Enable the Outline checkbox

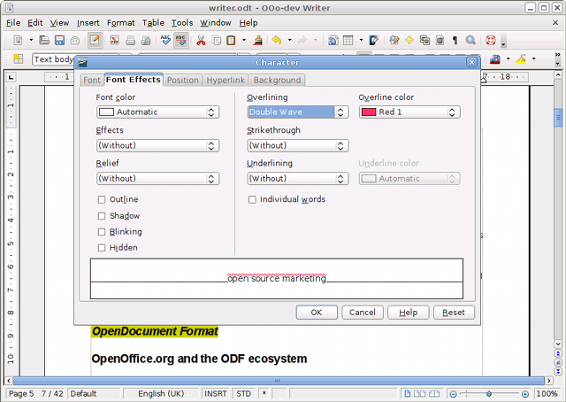[x=102, y=200]
